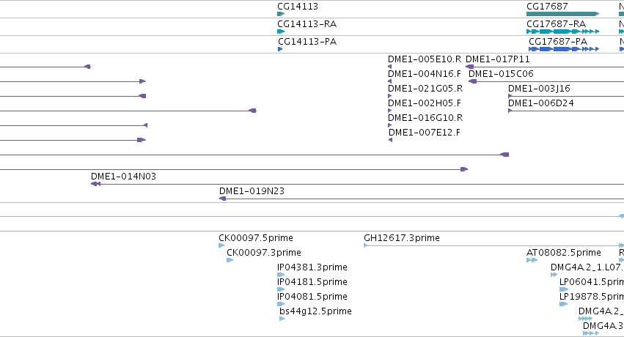Click the LP19878.5prime EST glyph
The width and height of the screenshot is (624, 337).
[x=564, y=304]
